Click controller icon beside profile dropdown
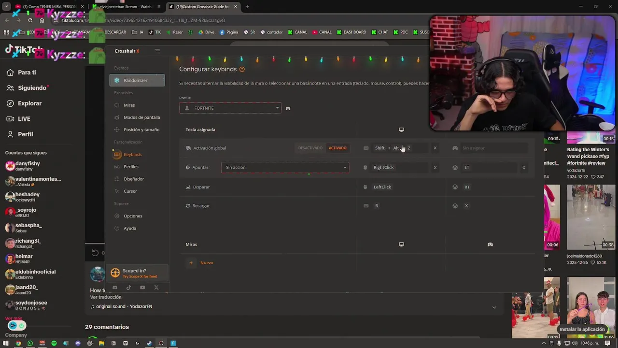 (x=288, y=108)
